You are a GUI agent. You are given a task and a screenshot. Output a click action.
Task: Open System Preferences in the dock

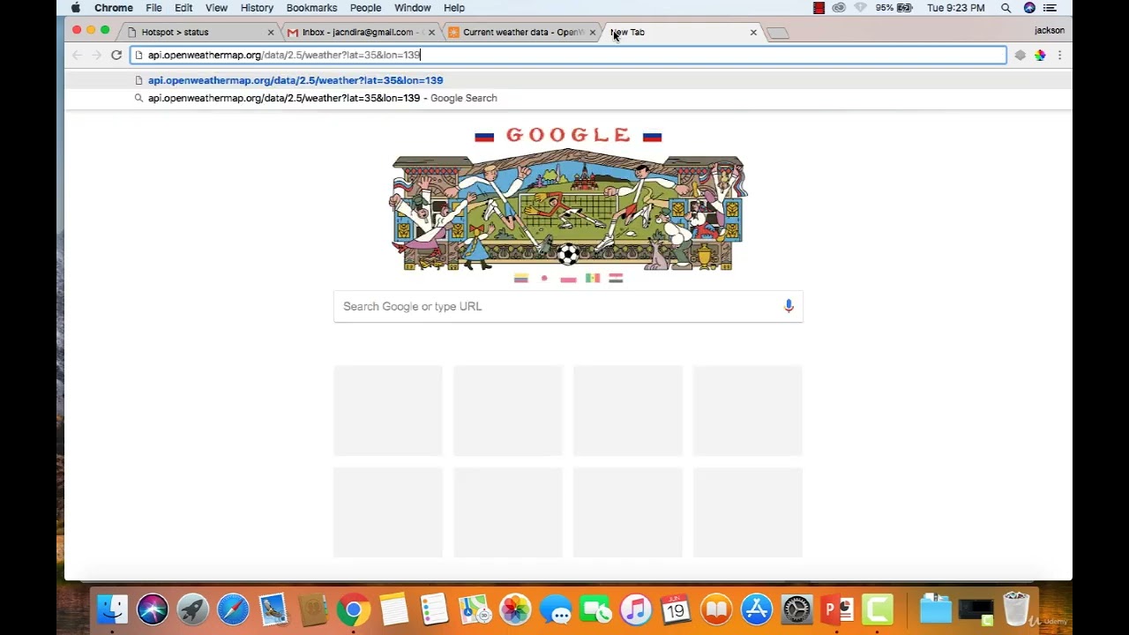(796, 609)
